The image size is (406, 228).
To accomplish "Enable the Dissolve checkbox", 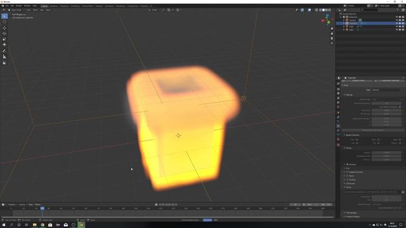I will coord(348,165).
